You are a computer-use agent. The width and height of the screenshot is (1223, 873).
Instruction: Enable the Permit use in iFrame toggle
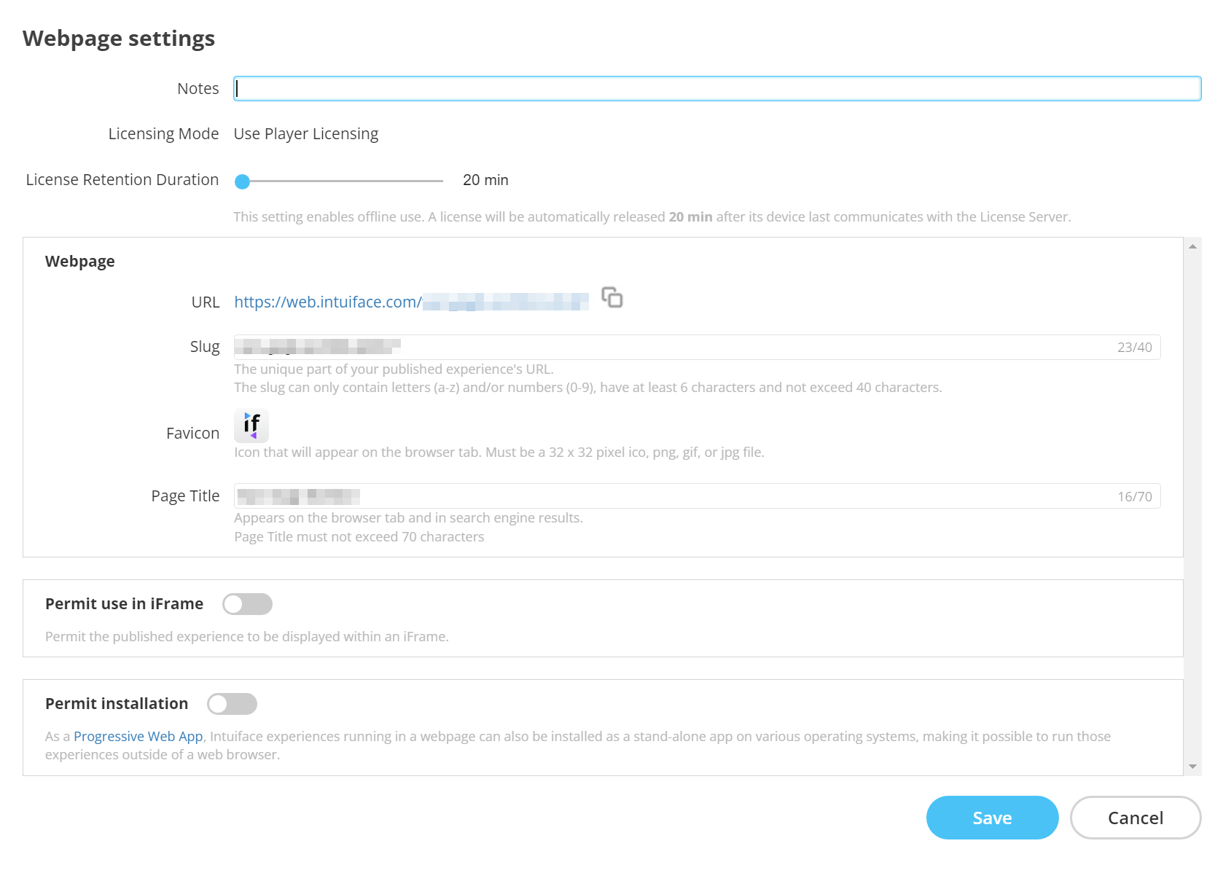(247, 604)
